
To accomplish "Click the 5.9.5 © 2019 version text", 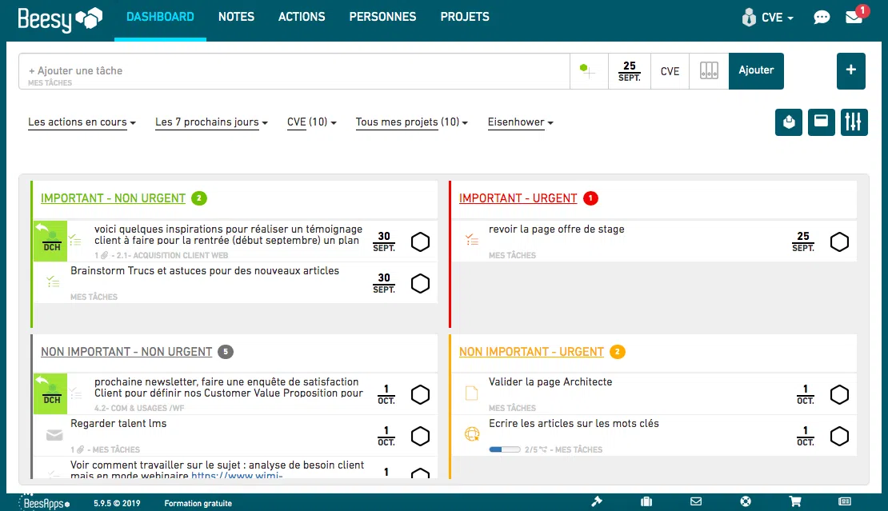I will pos(117,503).
